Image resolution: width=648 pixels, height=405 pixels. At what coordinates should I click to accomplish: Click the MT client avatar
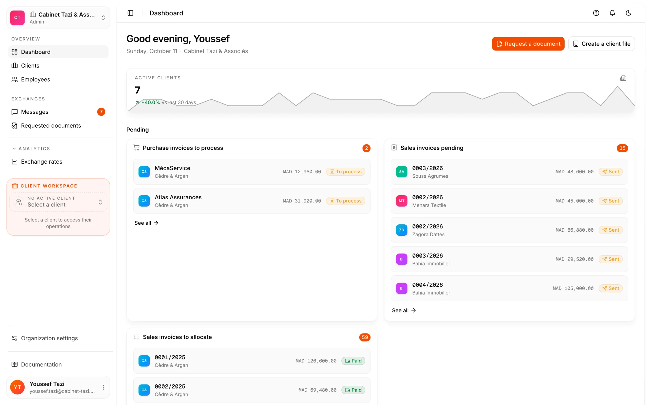pos(401,201)
